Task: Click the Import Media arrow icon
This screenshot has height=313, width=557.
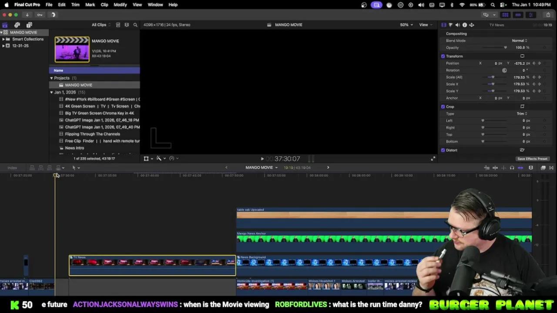Action: pyautogui.click(x=27, y=15)
